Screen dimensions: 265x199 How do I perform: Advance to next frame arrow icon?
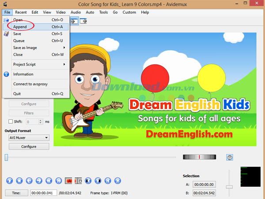pyautogui.click(x=39, y=180)
